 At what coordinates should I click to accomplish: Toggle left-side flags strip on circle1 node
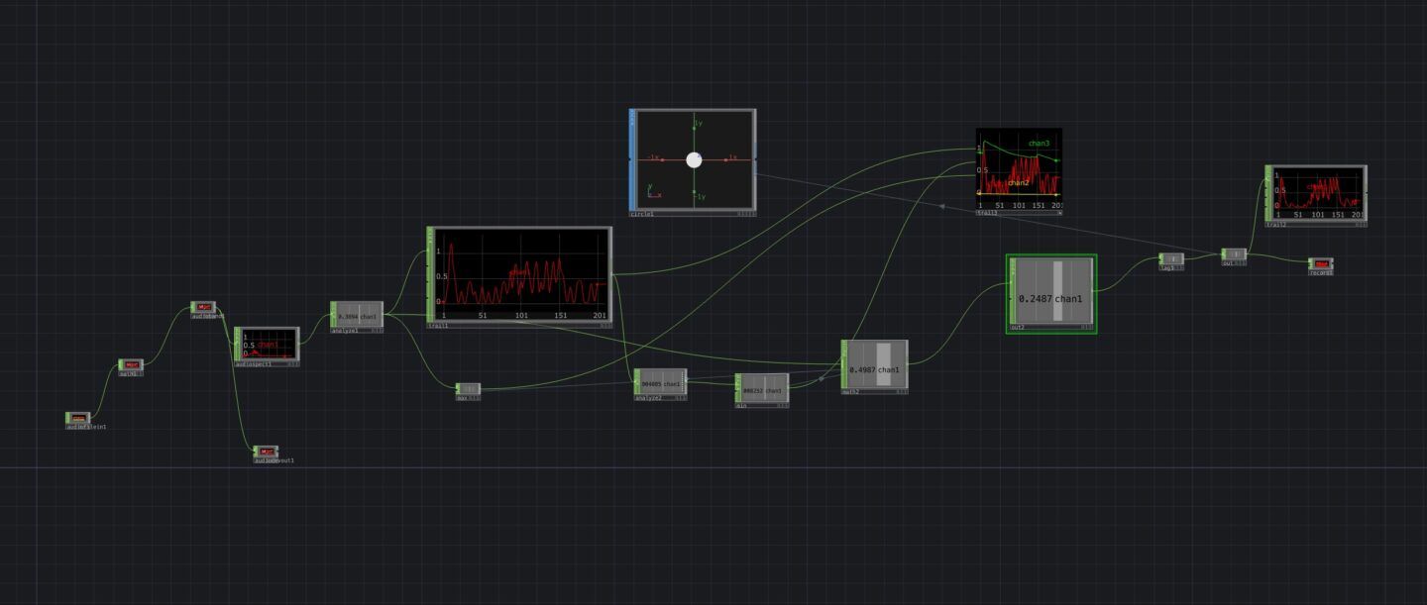(x=631, y=159)
